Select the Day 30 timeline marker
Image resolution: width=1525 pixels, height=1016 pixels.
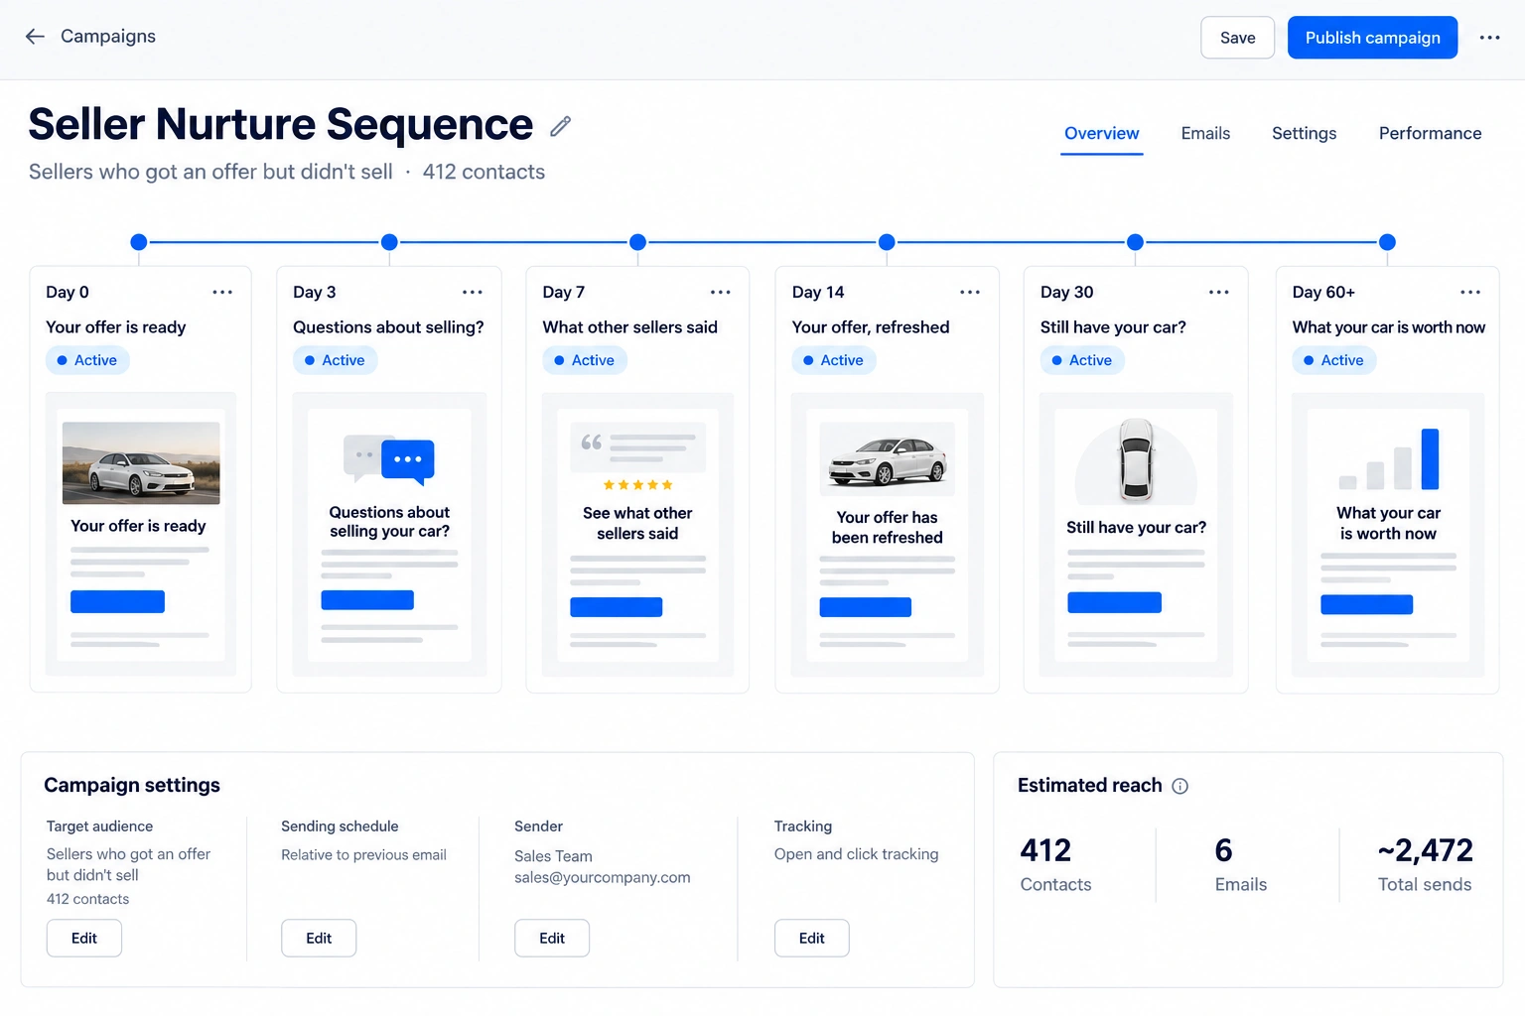click(x=1135, y=242)
